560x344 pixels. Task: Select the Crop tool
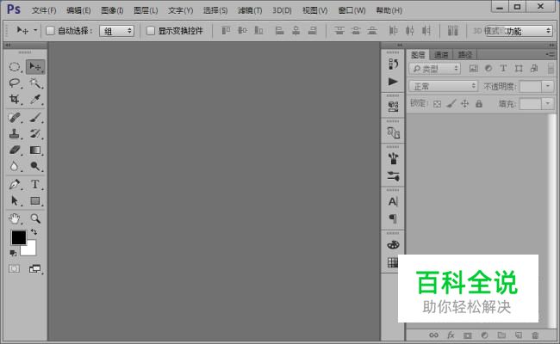coord(15,99)
